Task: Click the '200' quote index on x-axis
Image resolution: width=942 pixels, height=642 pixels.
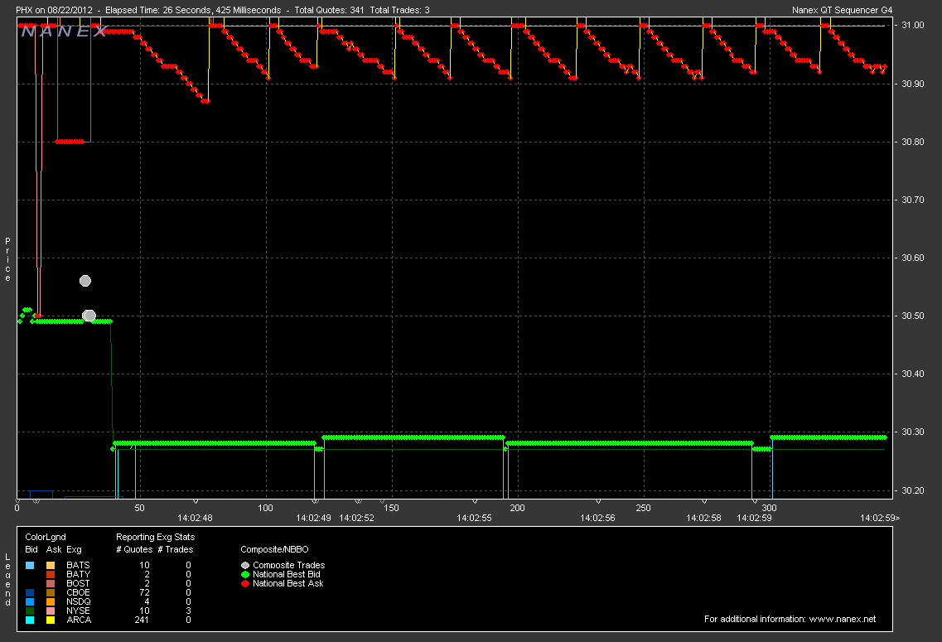Action: point(517,508)
